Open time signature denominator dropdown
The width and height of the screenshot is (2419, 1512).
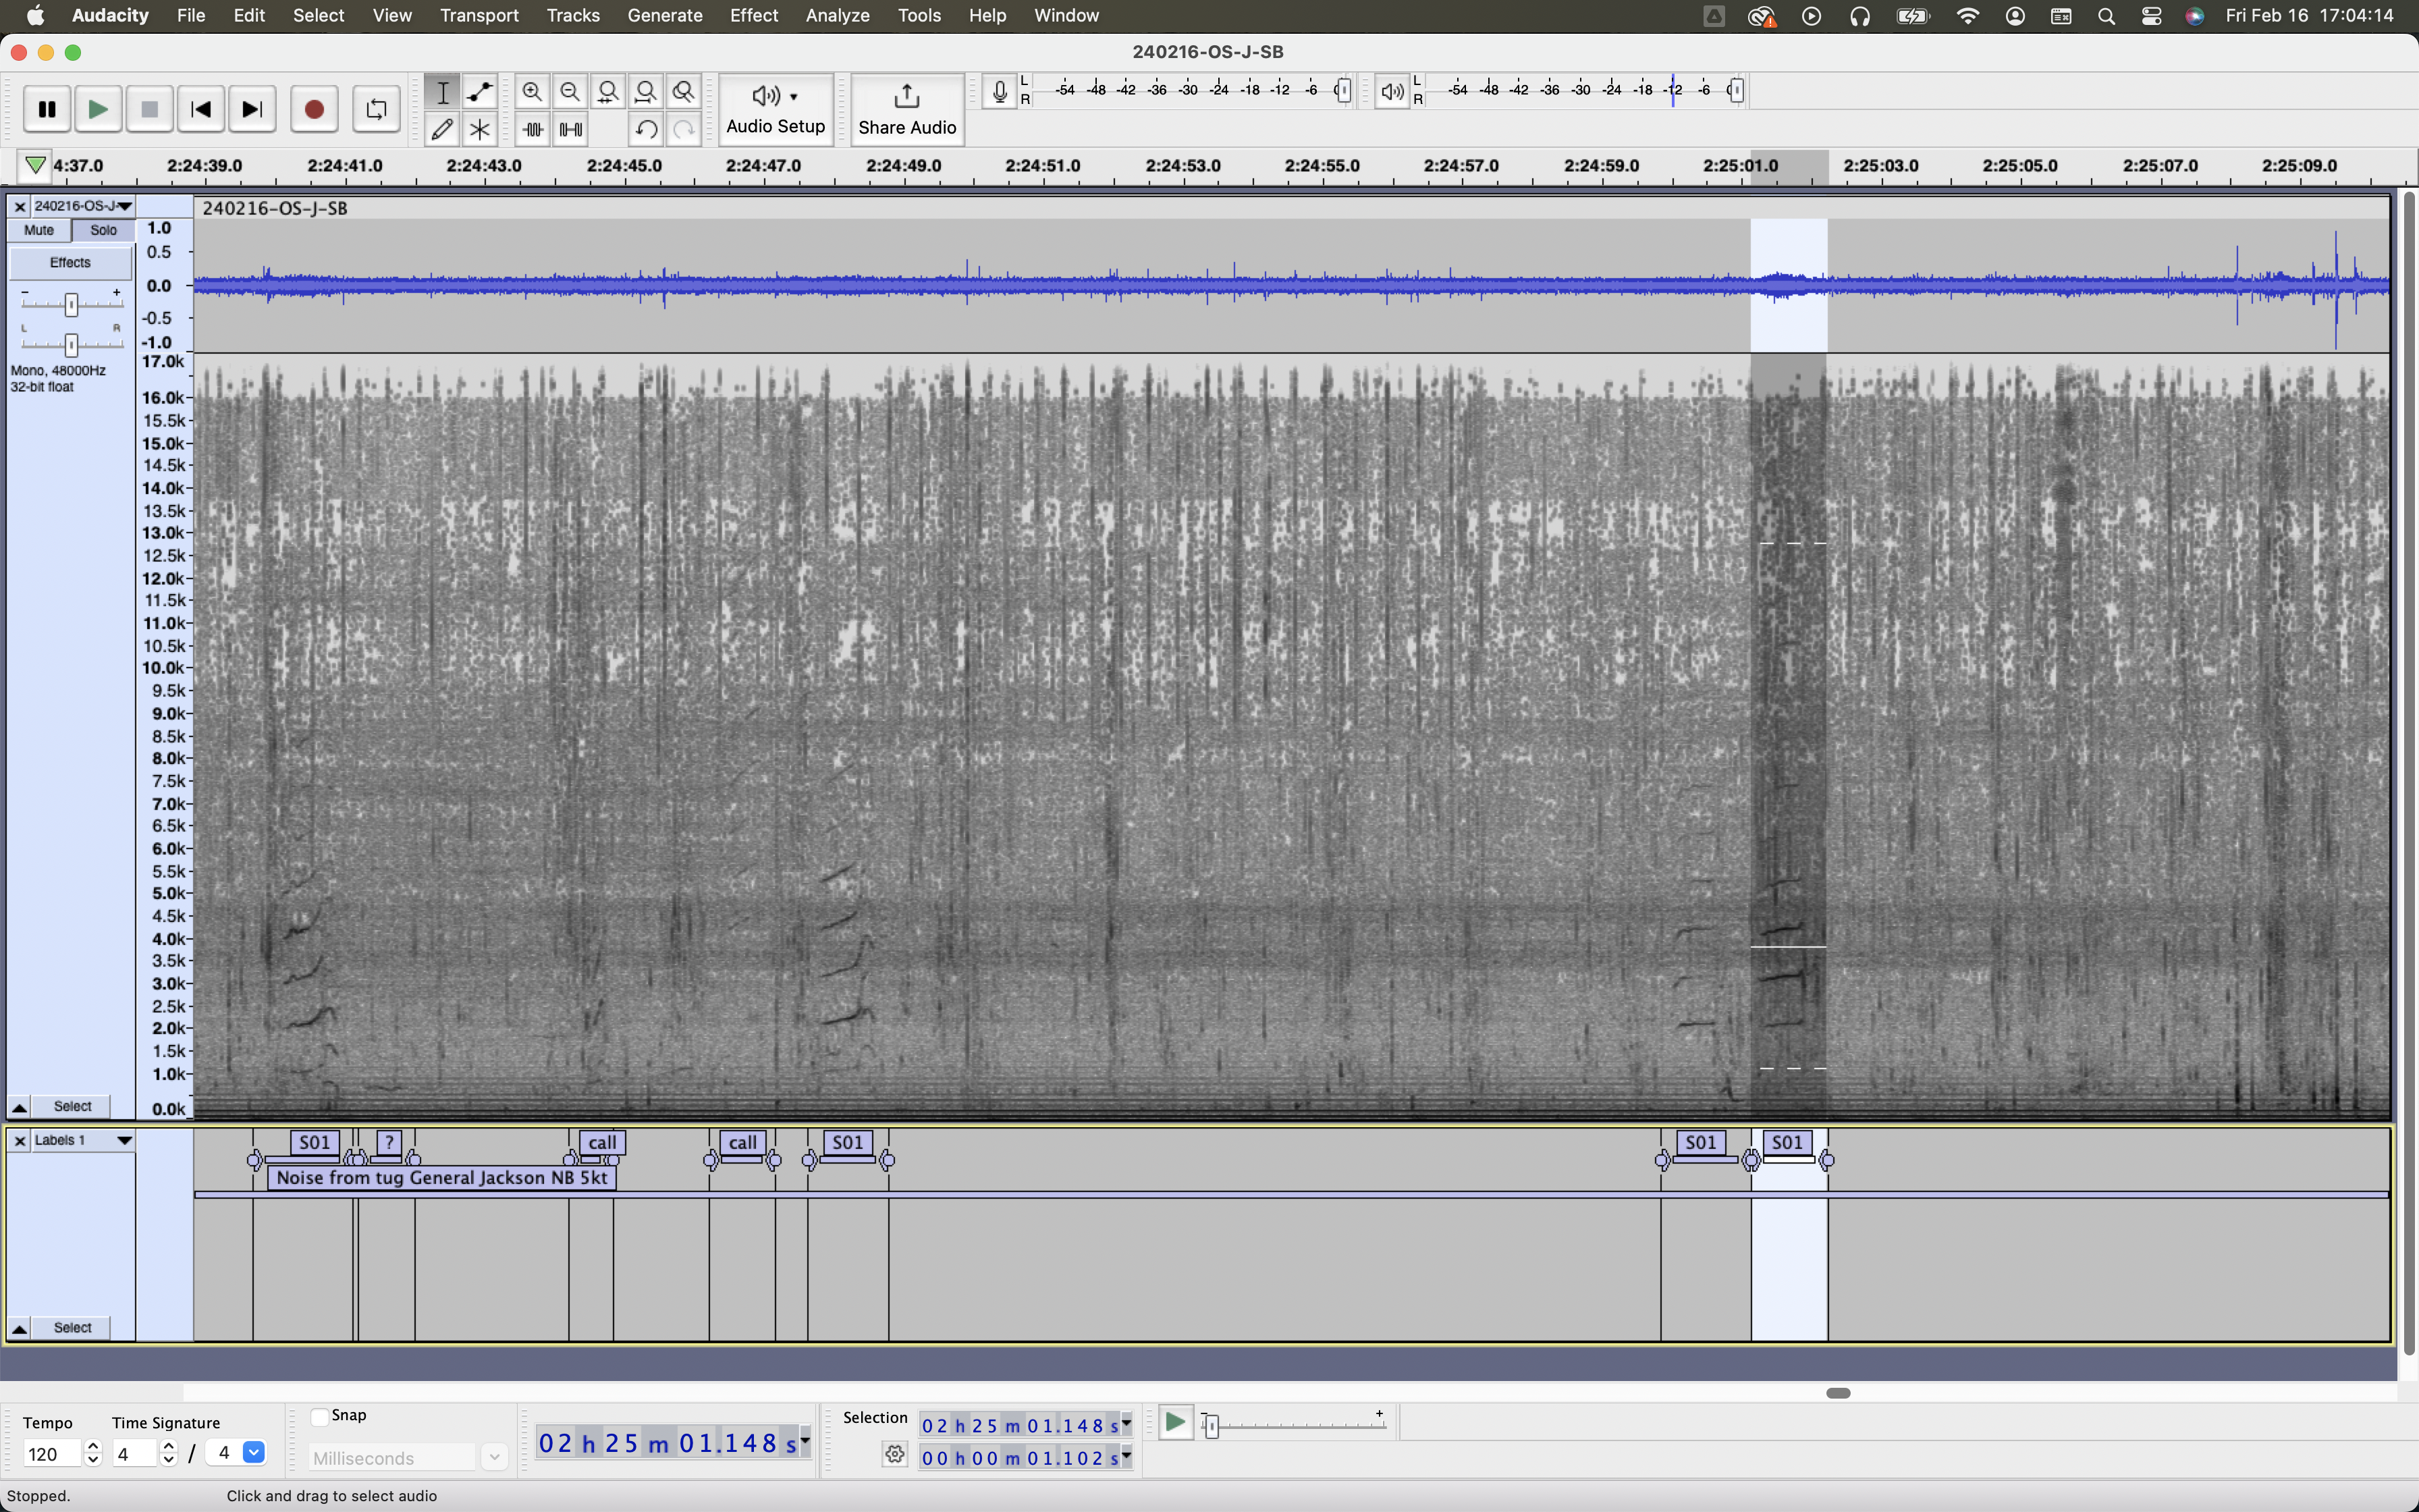[254, 1453]
